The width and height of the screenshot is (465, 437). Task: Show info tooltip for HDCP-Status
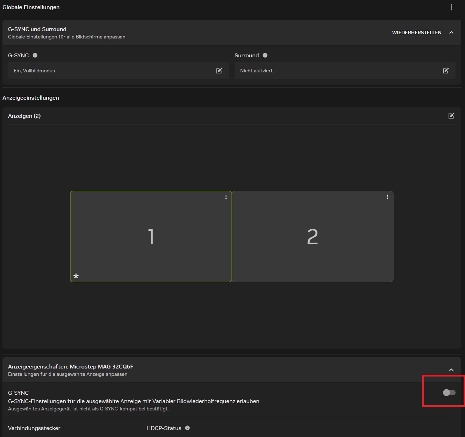click(187, 428)
